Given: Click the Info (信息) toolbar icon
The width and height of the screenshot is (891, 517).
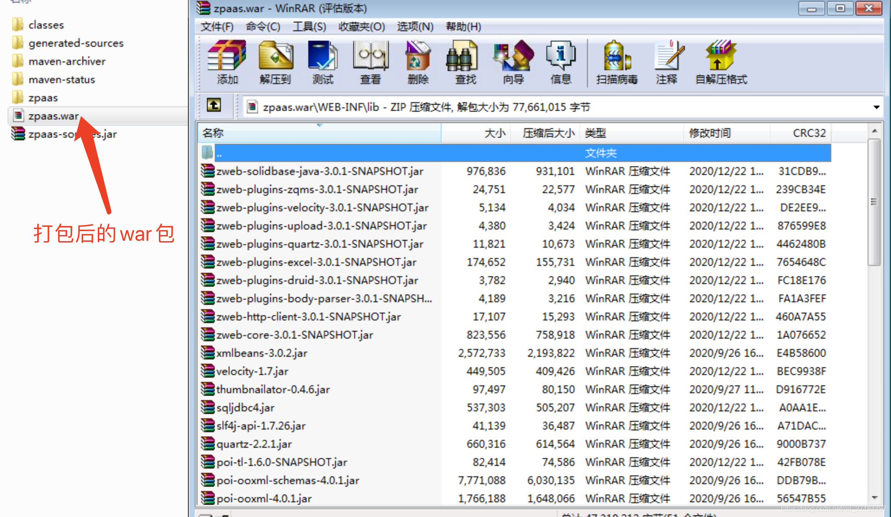Looking at the screenshot, I should (x=561, y=56).
